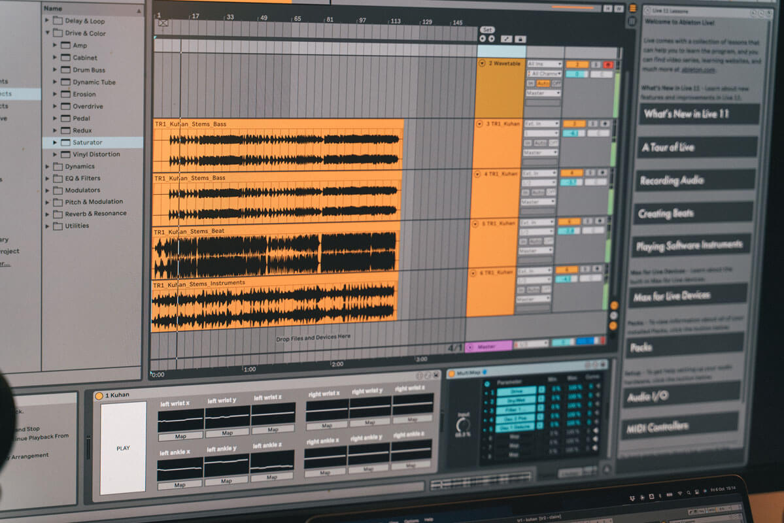The image size is (784, 523).
Task: Select the Erosion folder
Action: [84, 94]
